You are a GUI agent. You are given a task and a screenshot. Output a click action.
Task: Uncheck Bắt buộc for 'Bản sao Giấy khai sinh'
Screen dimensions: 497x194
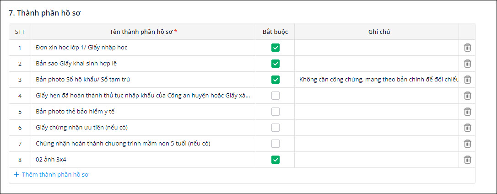pyautogui.click(x=275, y=64)
